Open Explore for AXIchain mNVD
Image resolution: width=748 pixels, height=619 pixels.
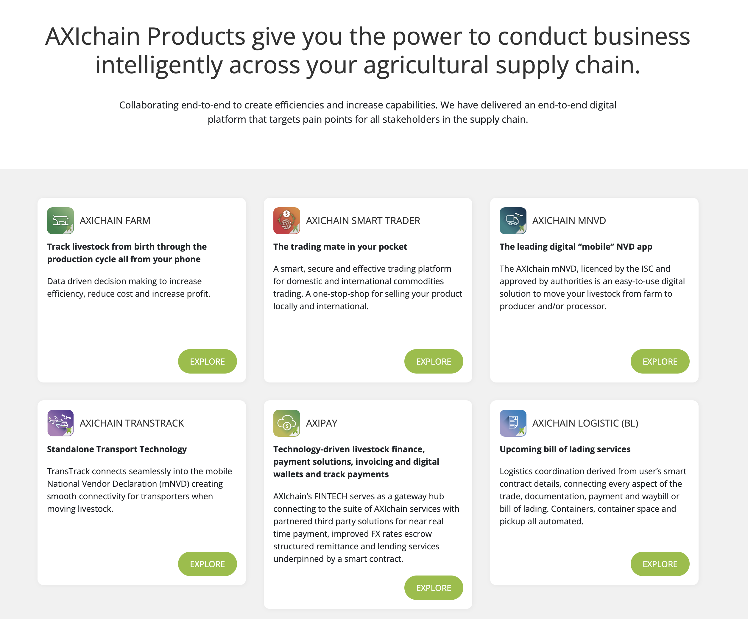tap(660, 361)
